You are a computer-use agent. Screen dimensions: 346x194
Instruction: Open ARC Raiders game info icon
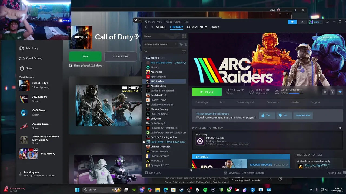(332, 92)
